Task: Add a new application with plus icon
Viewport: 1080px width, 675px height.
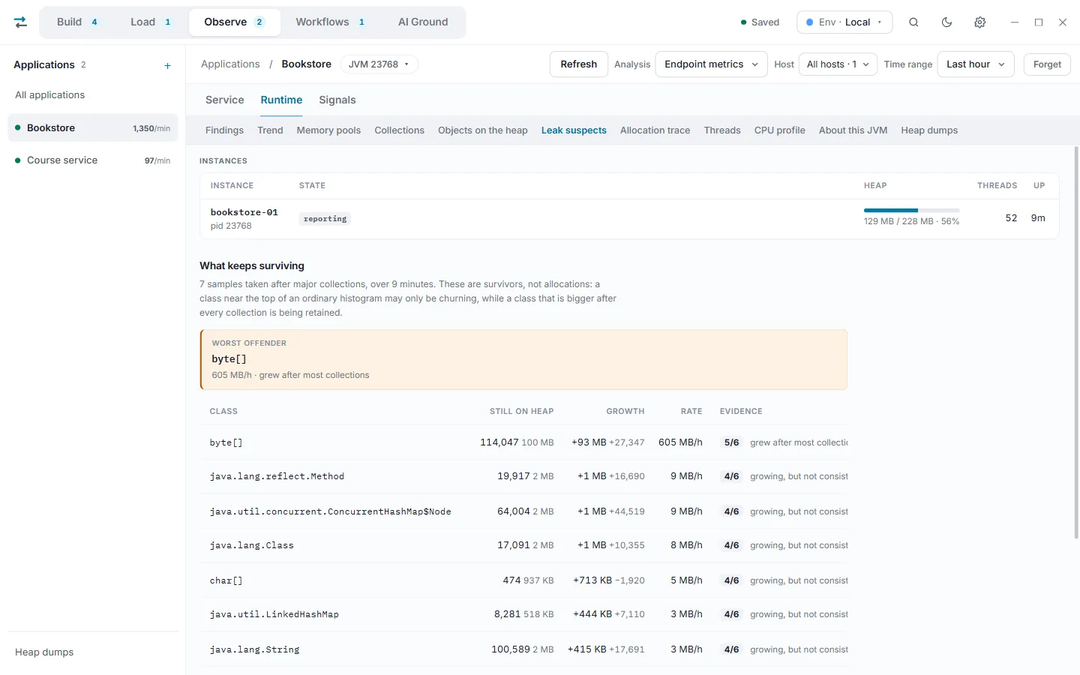Action: (167, 65)
